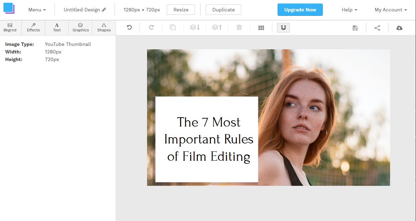416x221 pixels.
Task: Click the trash delete icon
Action: pos(239,28)
